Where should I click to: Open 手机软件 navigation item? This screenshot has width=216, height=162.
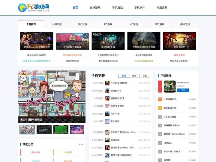[x=140, y=7]
